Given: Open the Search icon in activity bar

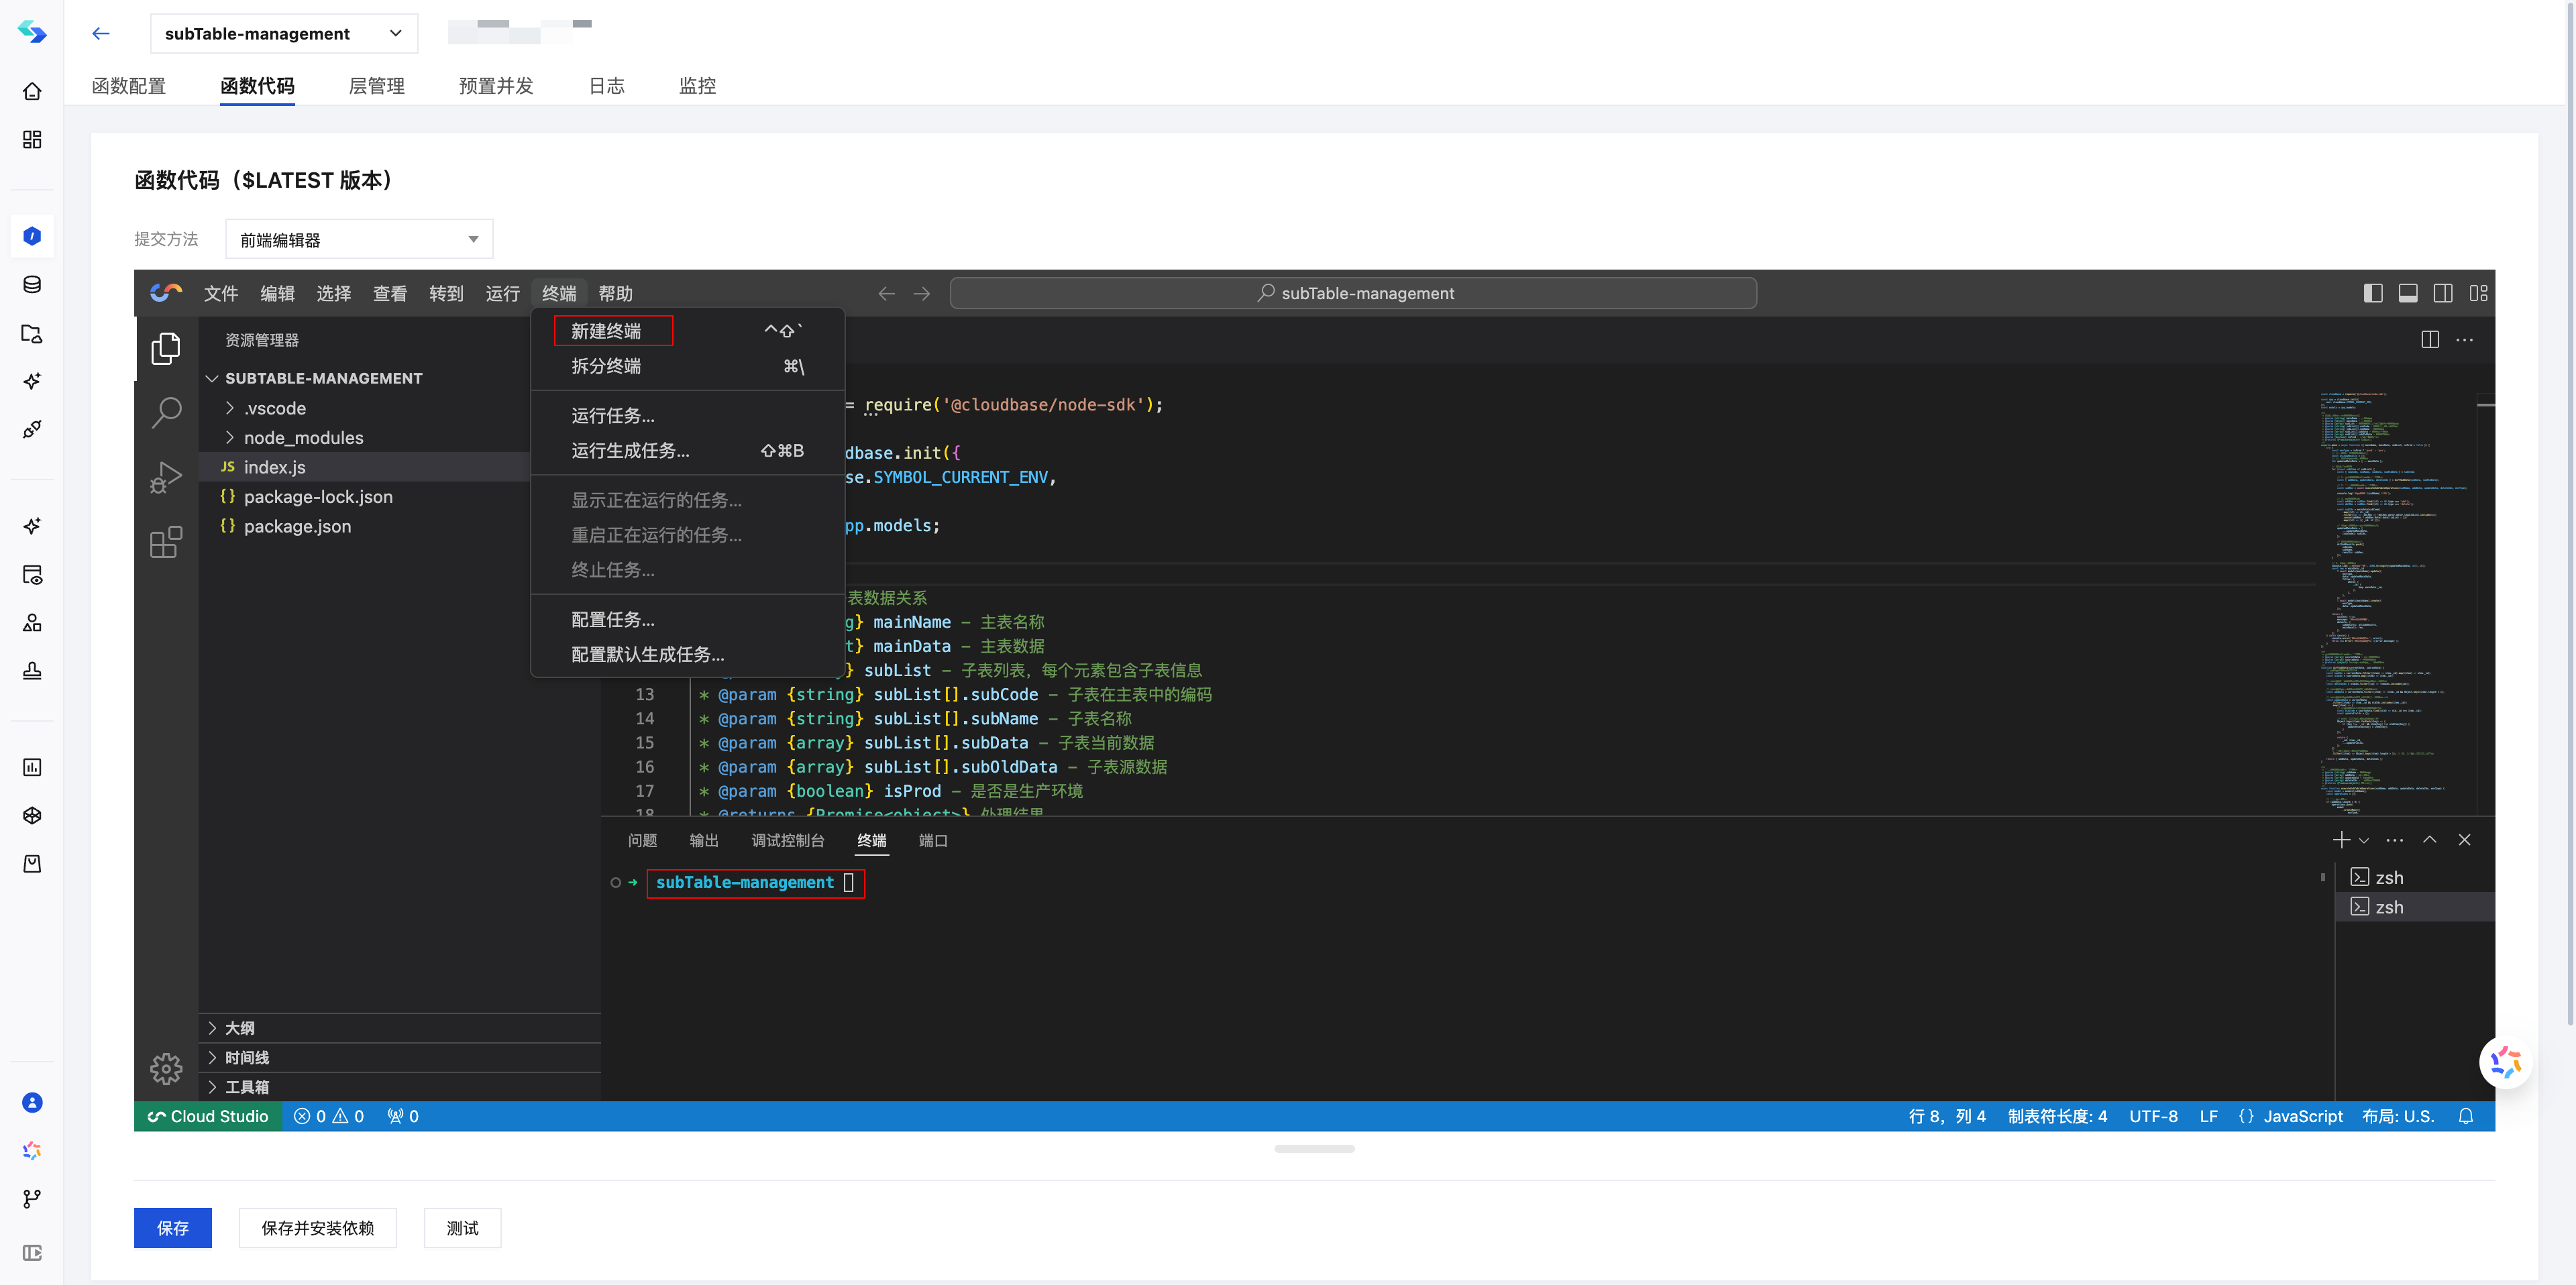Looking at the screenshot, I should [166, 412].
